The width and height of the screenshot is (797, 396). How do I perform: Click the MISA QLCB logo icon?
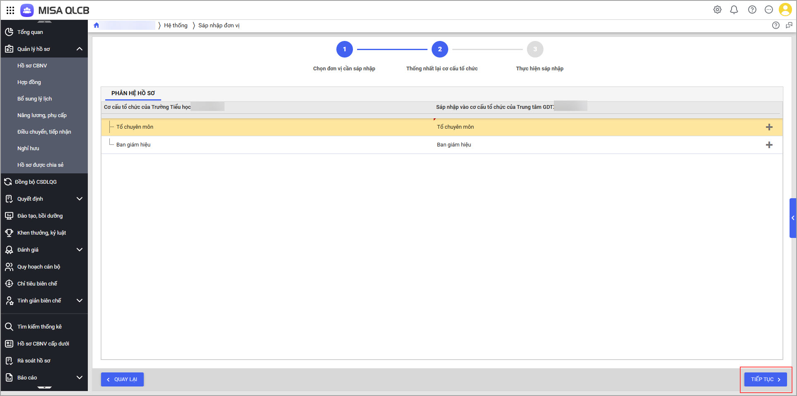tap(27, 10)
